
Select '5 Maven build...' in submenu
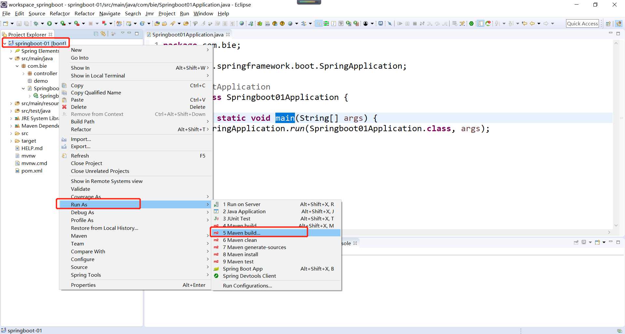pos(276,233)
